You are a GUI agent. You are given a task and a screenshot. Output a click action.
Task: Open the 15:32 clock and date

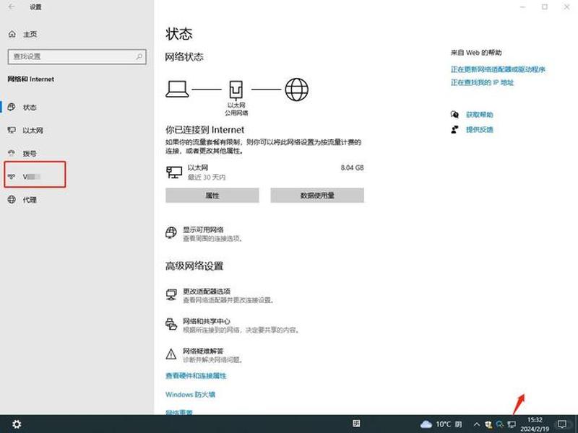tap(535, 424)
